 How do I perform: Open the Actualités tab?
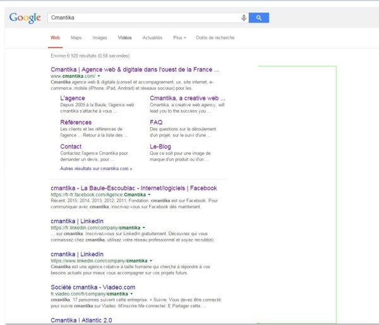click(x=152, y=37)
